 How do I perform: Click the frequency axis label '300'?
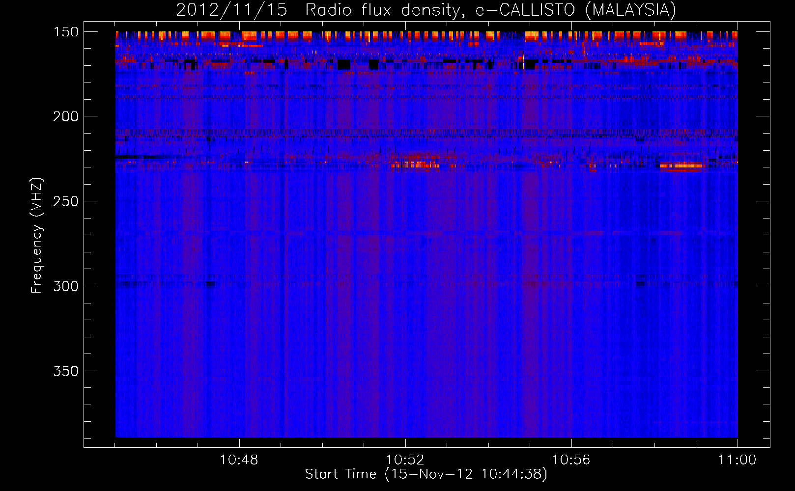66,286
